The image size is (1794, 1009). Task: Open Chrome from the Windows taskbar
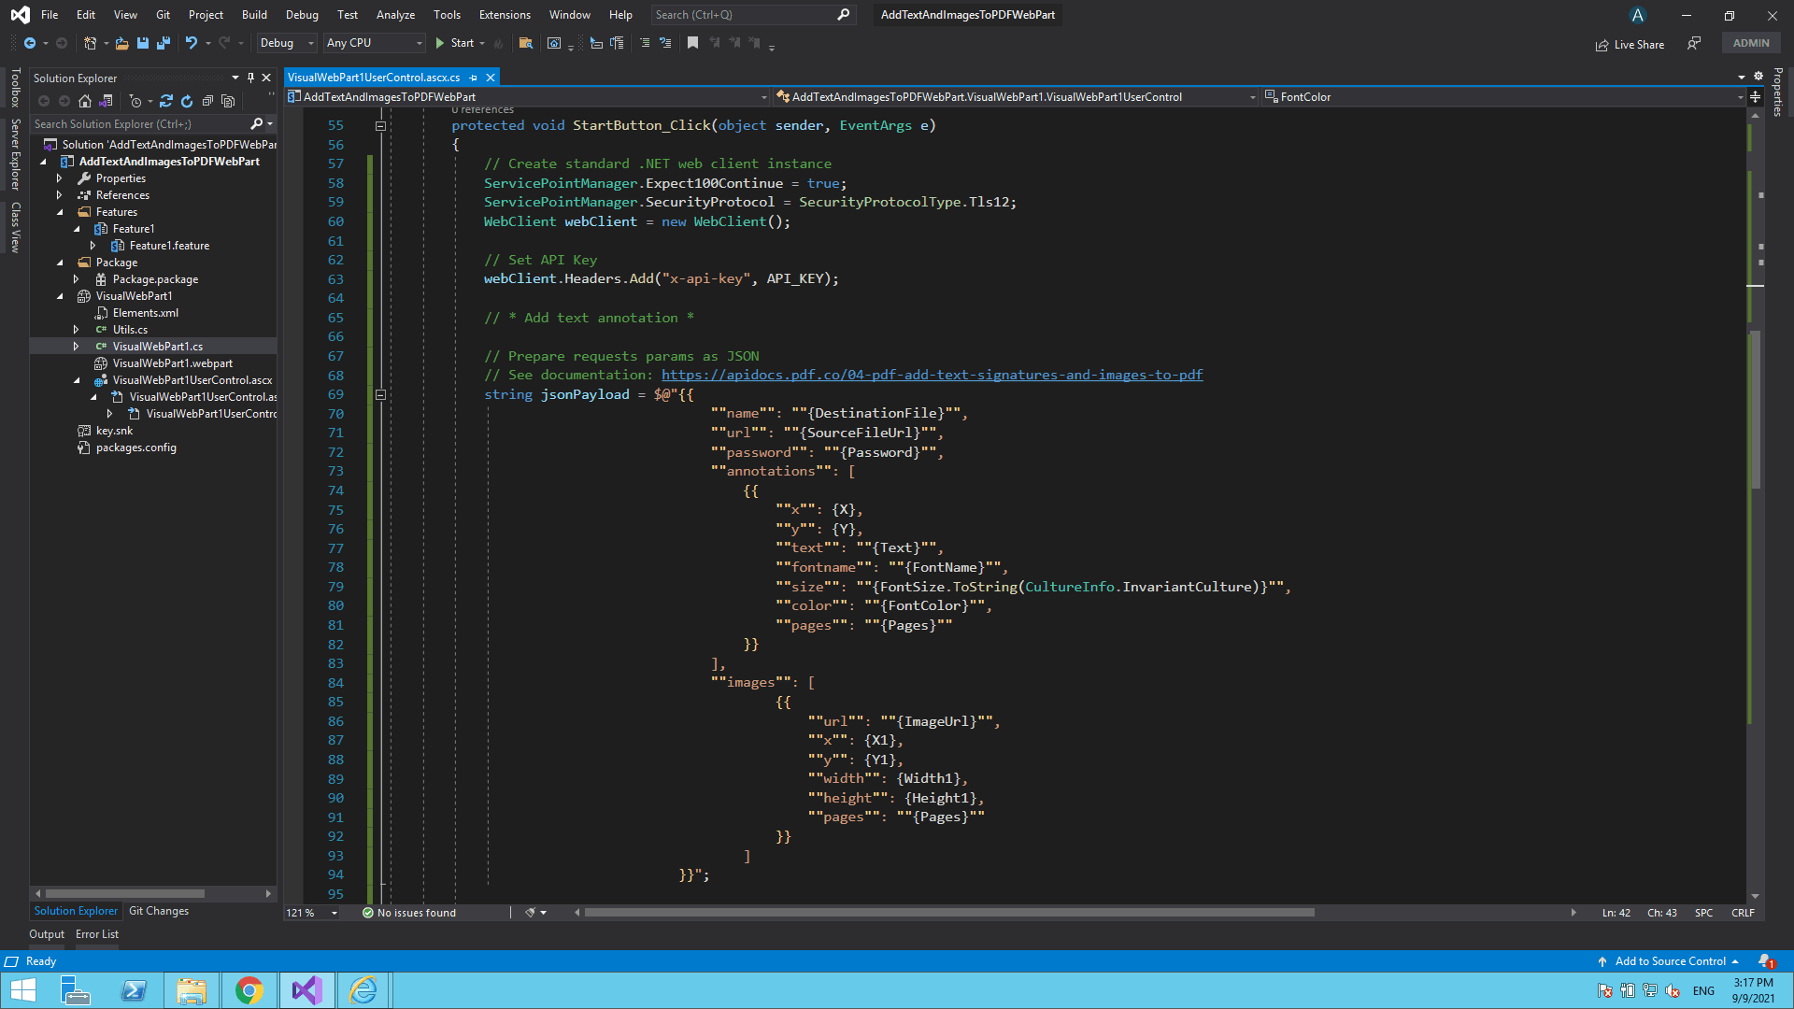(249, 990)
